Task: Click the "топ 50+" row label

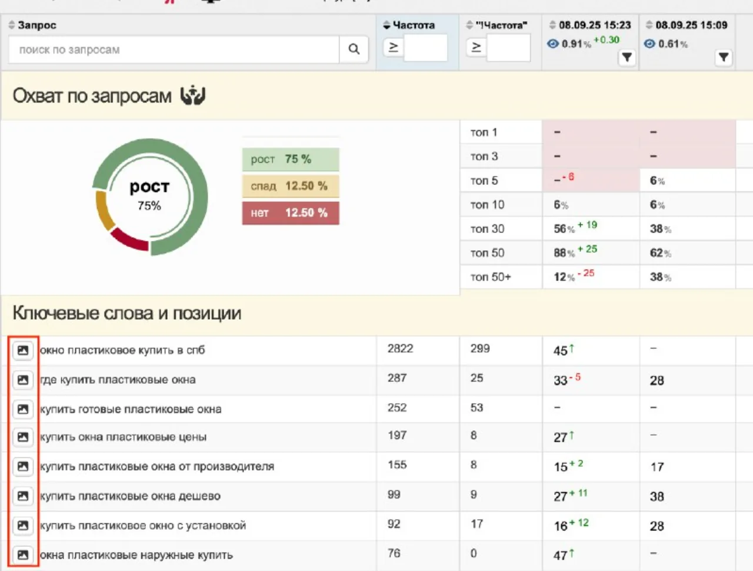Action: point(491,277)
